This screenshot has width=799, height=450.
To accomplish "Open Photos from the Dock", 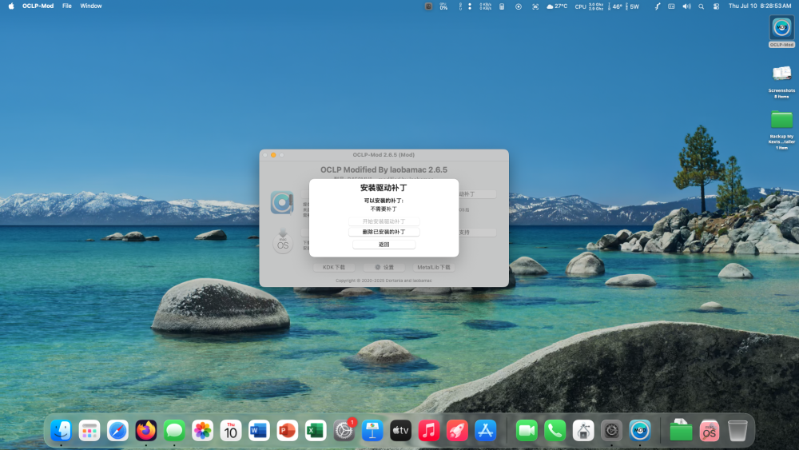I will (x=202, y=431).
